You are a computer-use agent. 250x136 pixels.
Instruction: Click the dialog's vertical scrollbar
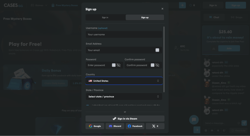[x=164, y=59]
